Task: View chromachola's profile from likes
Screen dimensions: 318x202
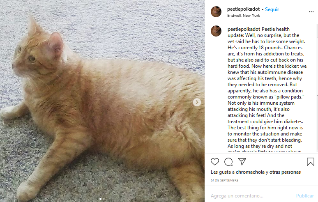Action: click(x=250, y=172)
